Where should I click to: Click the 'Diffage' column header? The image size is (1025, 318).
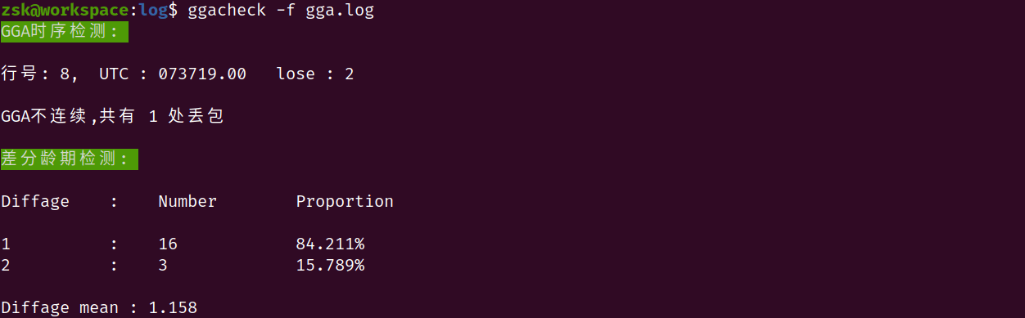coord(35,202)
